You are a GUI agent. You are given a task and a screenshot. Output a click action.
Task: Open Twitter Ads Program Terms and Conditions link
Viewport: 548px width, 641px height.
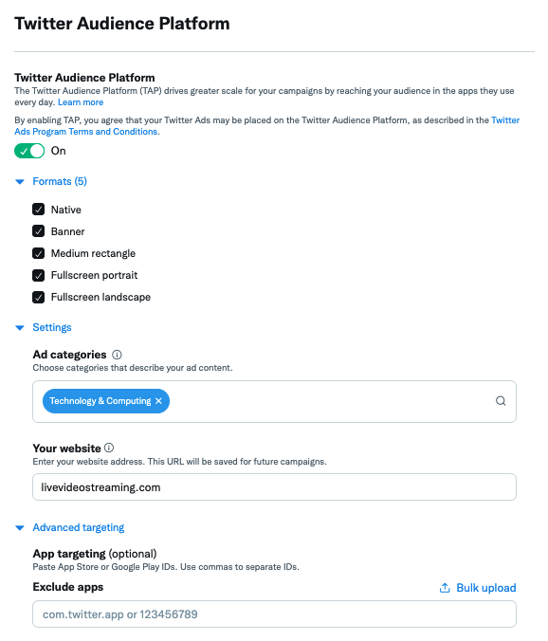coord(267,126)
